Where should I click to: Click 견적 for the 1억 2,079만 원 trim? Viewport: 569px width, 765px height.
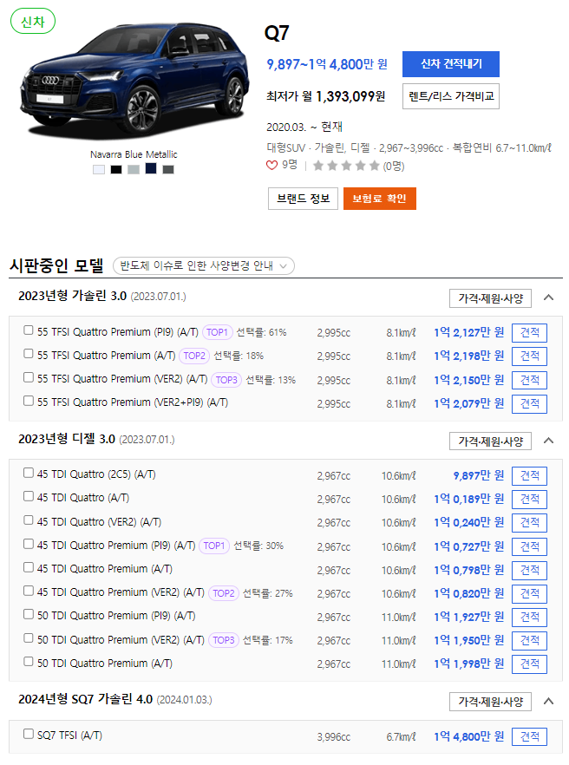529,404
